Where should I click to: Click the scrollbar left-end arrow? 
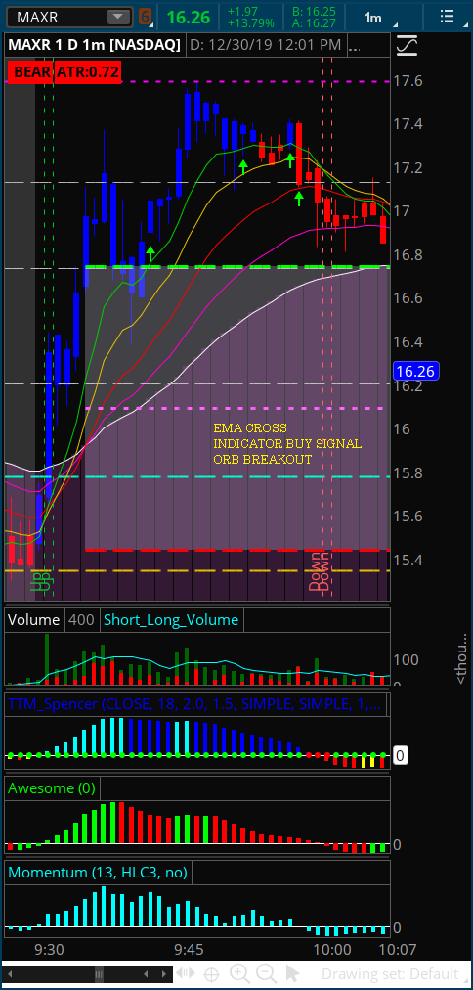pyautogui.click(x=8, y=974)
